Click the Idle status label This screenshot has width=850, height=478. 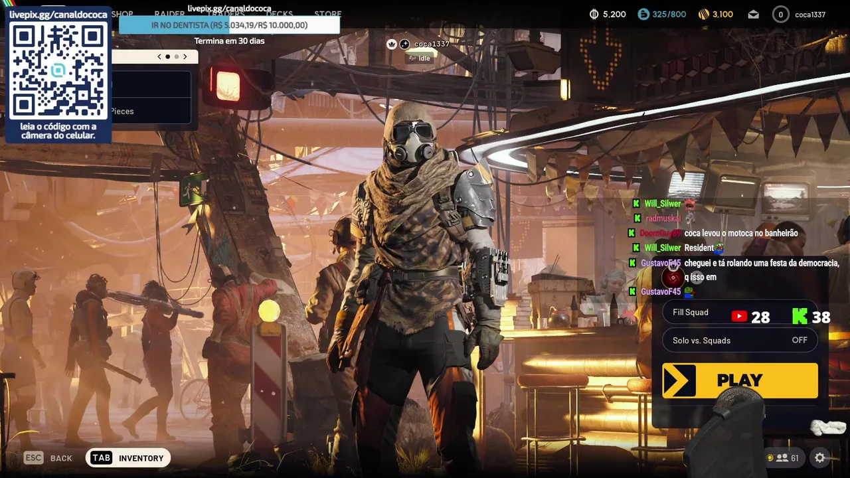click(x=420, y=58)
